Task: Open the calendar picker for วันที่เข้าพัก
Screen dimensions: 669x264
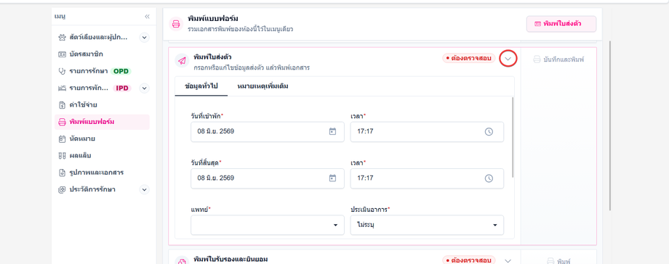Action: point(333,131)
